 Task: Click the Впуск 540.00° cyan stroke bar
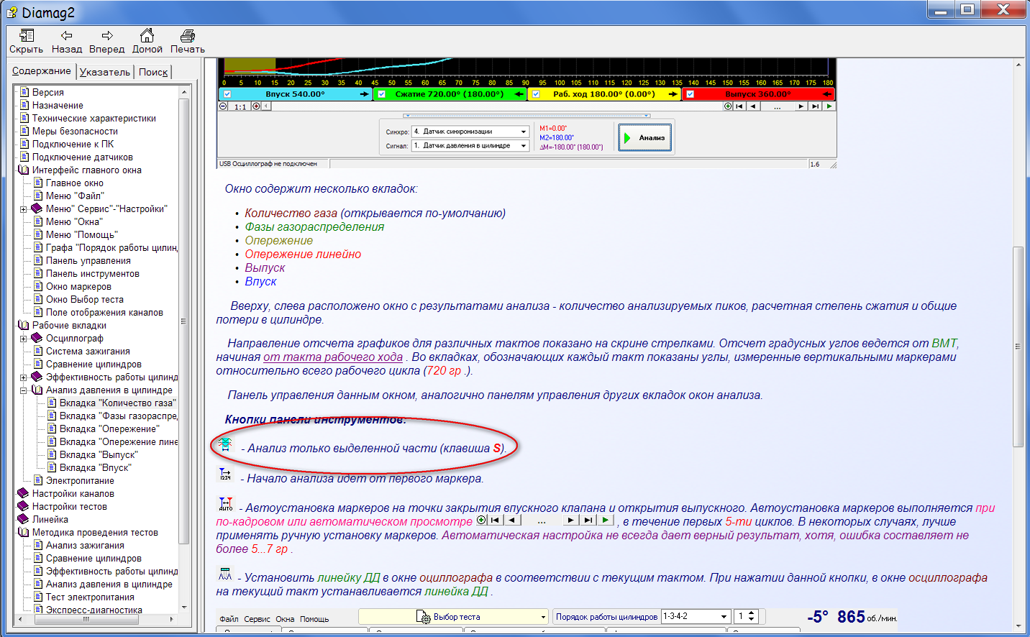click(295, 94)
